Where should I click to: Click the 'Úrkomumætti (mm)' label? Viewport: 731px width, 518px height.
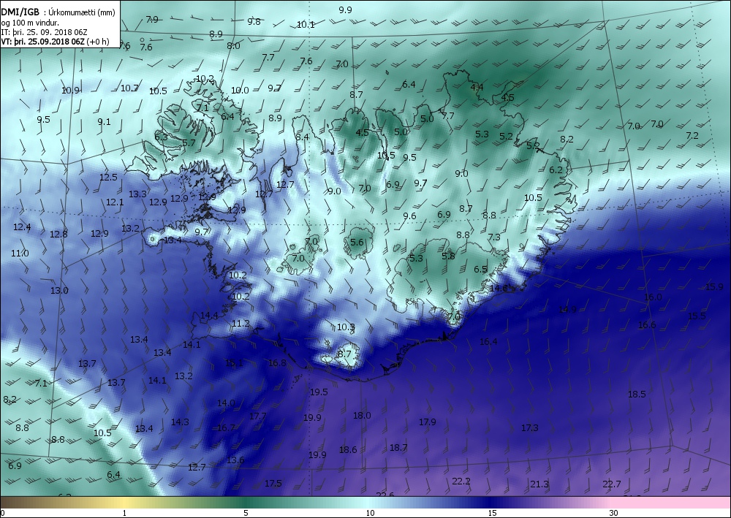[82, 12]
